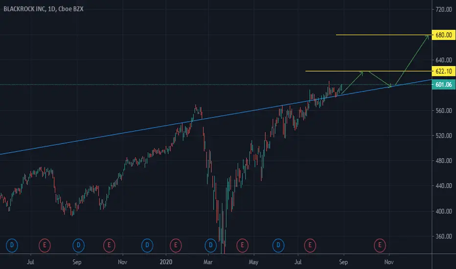456x269 pixels.
Task: Click the Jul 2020 label after May
Action: pos(298,262)
